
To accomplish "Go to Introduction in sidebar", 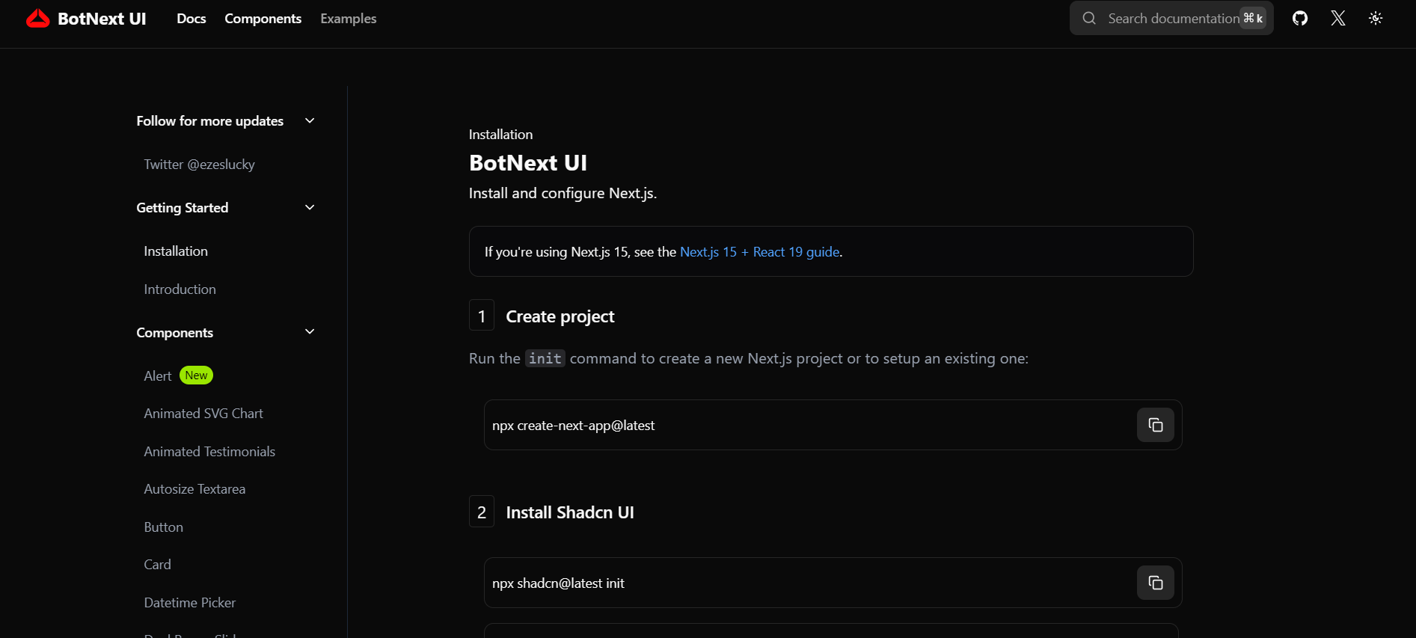I will pyautogui.click(x=180, y=289).
